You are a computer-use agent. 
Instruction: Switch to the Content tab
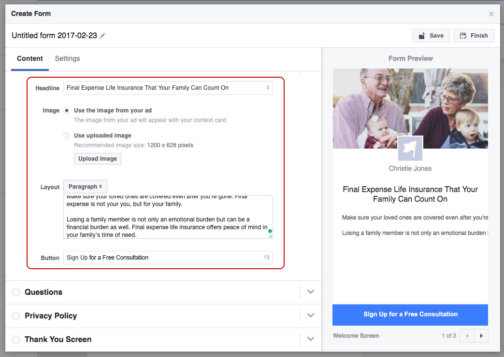tap(30, 58)
